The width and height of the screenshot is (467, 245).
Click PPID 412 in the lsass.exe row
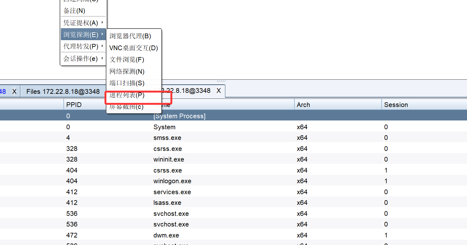(x=72, y=203)
